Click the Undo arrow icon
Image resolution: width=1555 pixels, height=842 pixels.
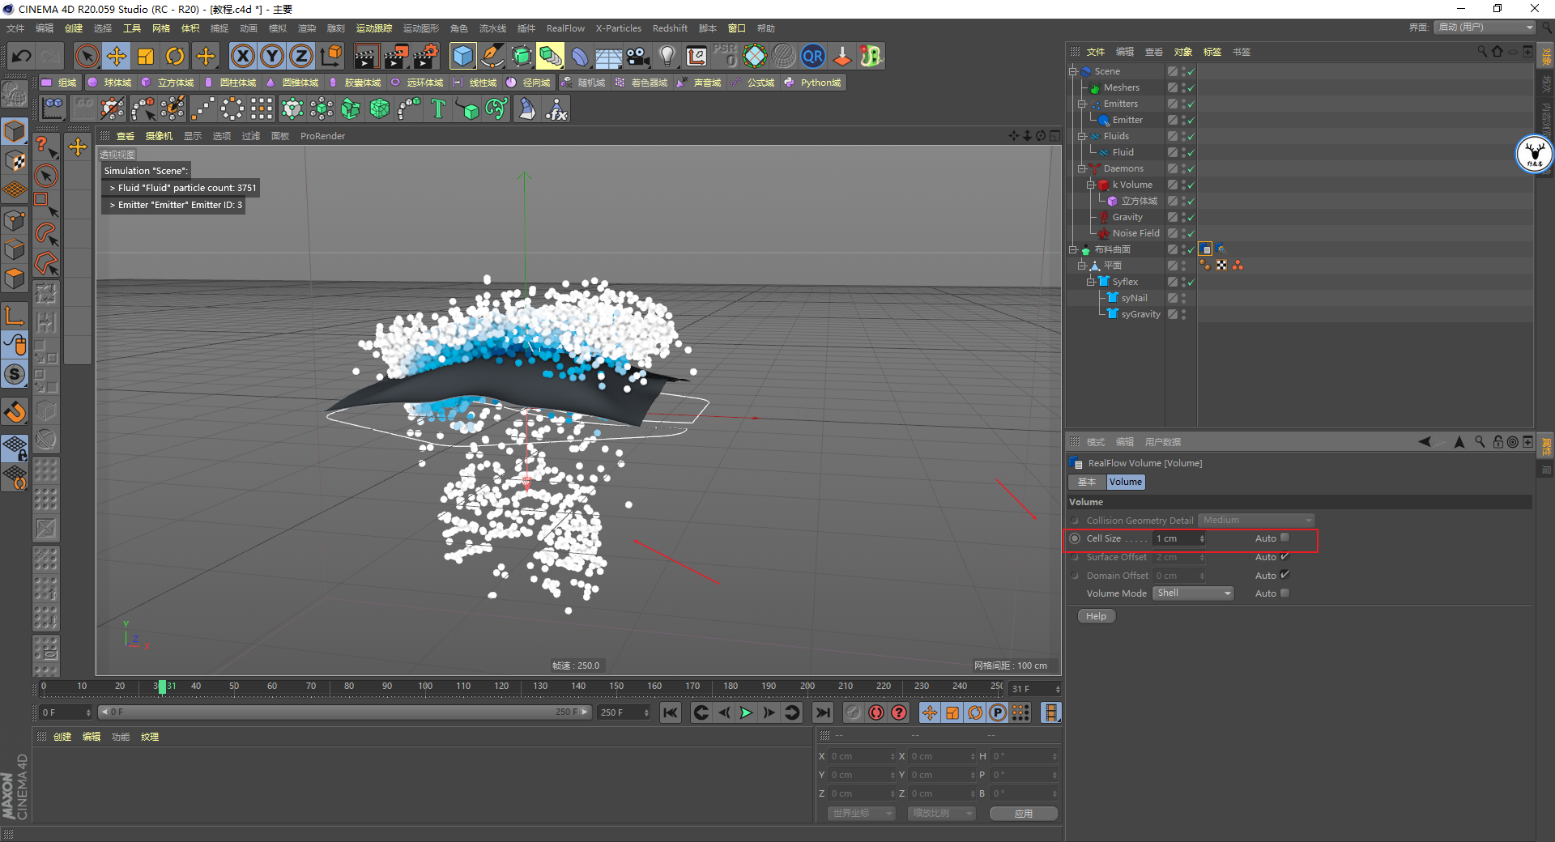[22, 56]
